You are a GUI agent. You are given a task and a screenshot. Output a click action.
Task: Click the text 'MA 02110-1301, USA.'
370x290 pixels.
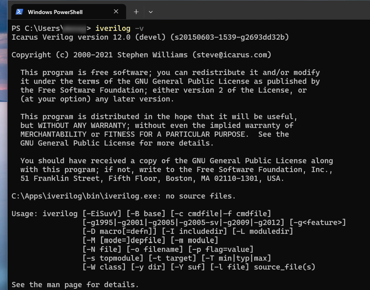(x=243, y=178)
